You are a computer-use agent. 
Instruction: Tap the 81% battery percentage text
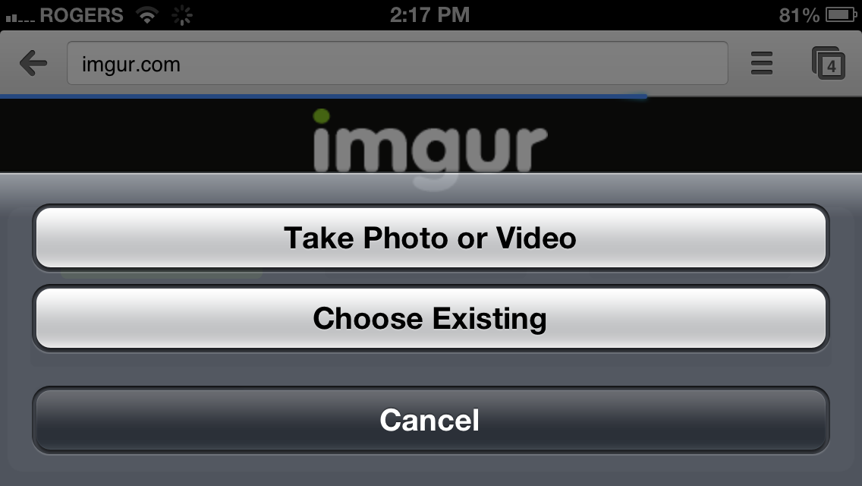click(799, 15)
